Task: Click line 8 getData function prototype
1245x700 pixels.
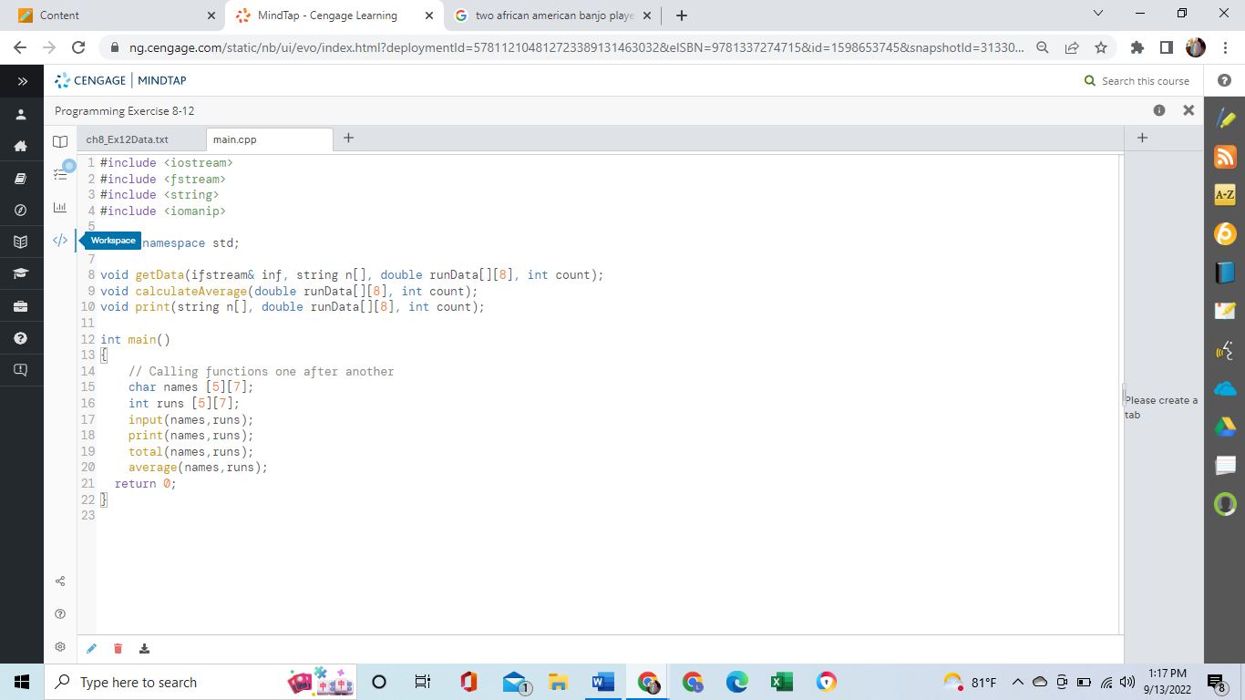Action: (352, 274)
